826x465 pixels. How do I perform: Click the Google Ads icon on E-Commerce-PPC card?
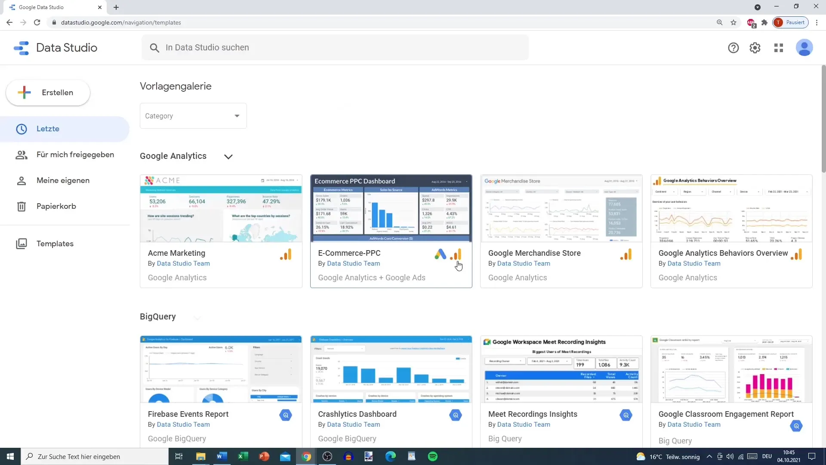click(x=440, y=254)
